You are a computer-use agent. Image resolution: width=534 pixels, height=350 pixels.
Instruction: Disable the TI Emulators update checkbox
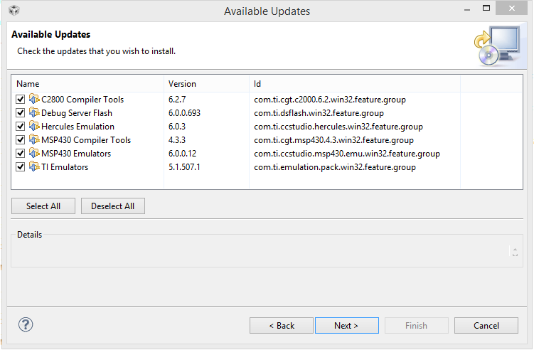point(21,166)
